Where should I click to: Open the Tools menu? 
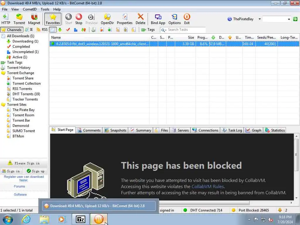click(x=45, y=9)
